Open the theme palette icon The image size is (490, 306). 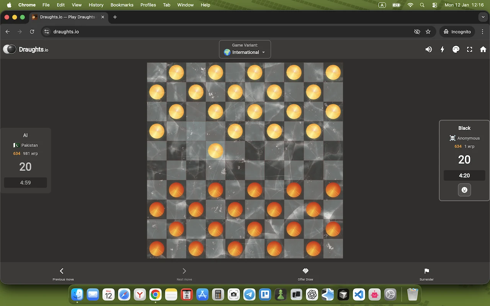tap(456, 49)
